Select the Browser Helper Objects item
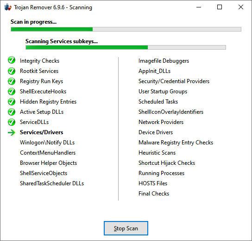 [48, 163]
